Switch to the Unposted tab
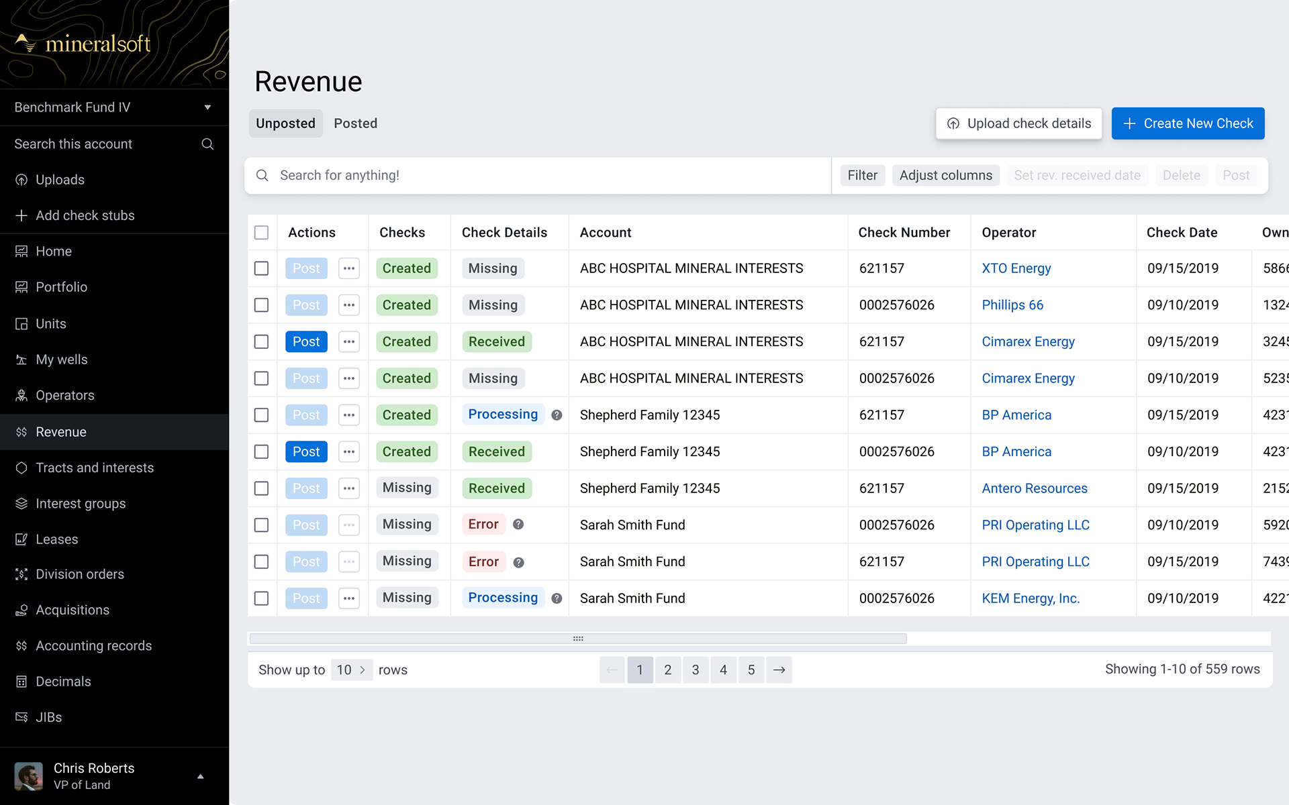The height and width of the screenshot is (805, 1289). 285,123
